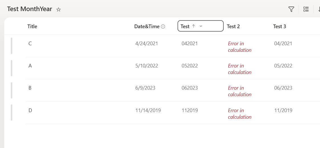The height and width of the screenshot is (148, 320).
Task: Click the title cell B
Action: point(30,88)
